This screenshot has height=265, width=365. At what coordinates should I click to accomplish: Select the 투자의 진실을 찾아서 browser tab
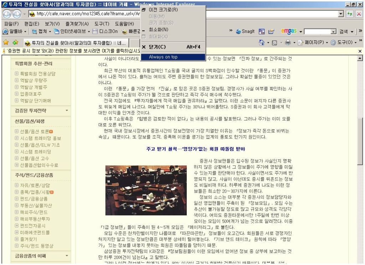tap(76, 43)
